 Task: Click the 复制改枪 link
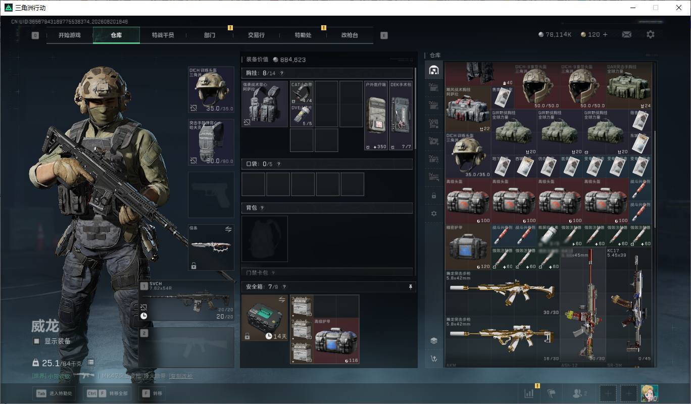pos(181,376)
